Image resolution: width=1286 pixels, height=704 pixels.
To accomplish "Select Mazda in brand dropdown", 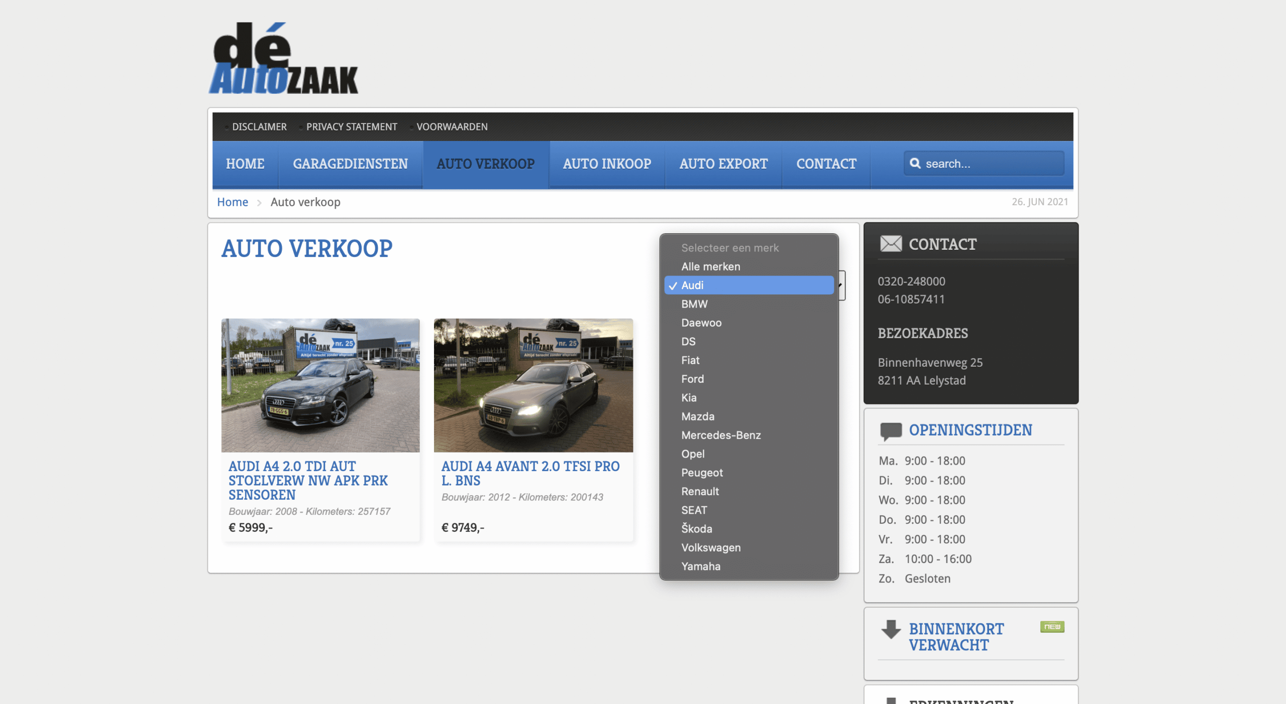I will click(749, 416).
